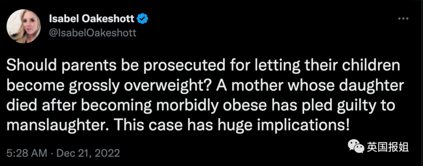Click the Dec 21, 2022 date
Screen dimensions: 423x166
pyautogui.click(x=88, y=152)
